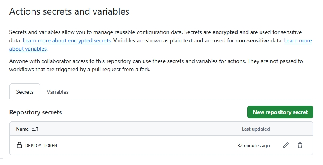Viewport: 323px width, 165px height.
Task: Open Learn more about encrypted secrets link
Action: [67, 40]
